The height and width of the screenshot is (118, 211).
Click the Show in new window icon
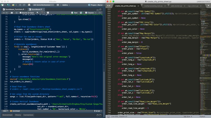(12, 13)
